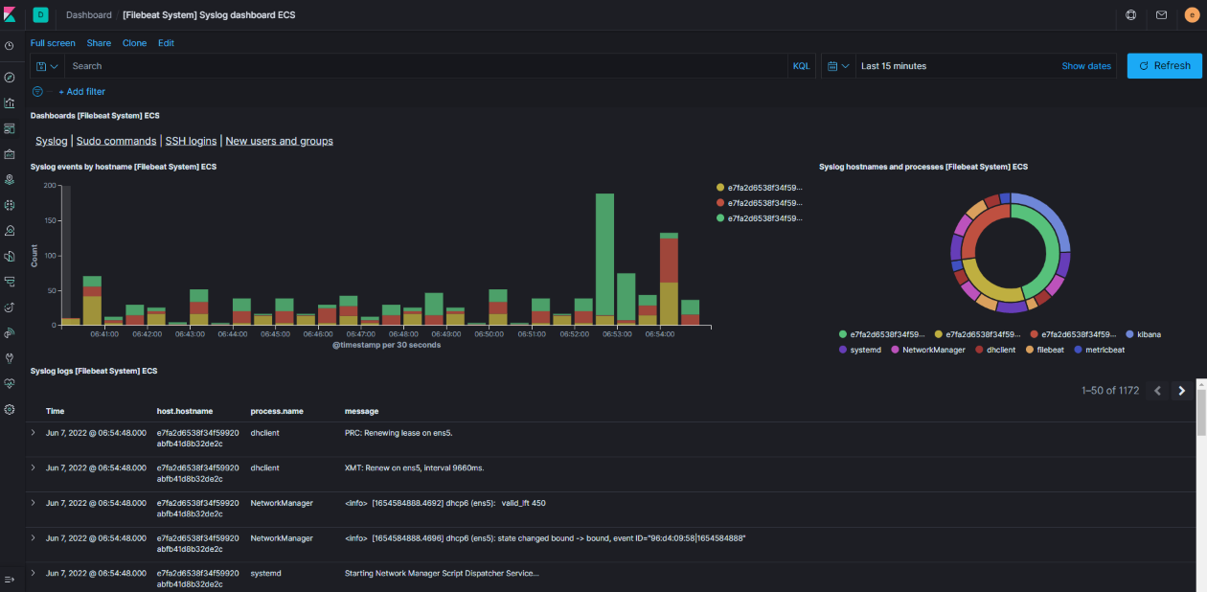
Task: Click the syslog table vertical scrollbar
Action: (x=1201, y=412)
